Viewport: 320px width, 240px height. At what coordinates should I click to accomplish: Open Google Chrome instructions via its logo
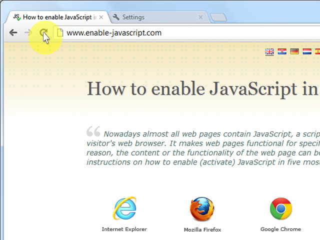[x=280, y=209]
